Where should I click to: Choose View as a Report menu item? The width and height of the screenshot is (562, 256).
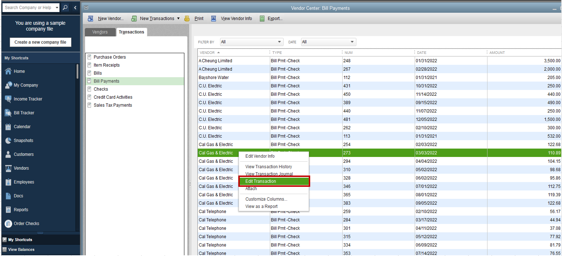[x=261, y=206]
